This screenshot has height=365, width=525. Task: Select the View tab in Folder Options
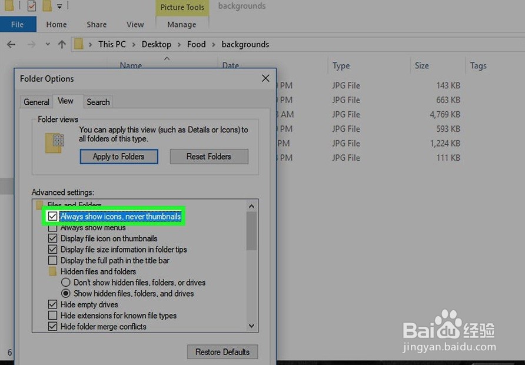click(x=65, y=101)
